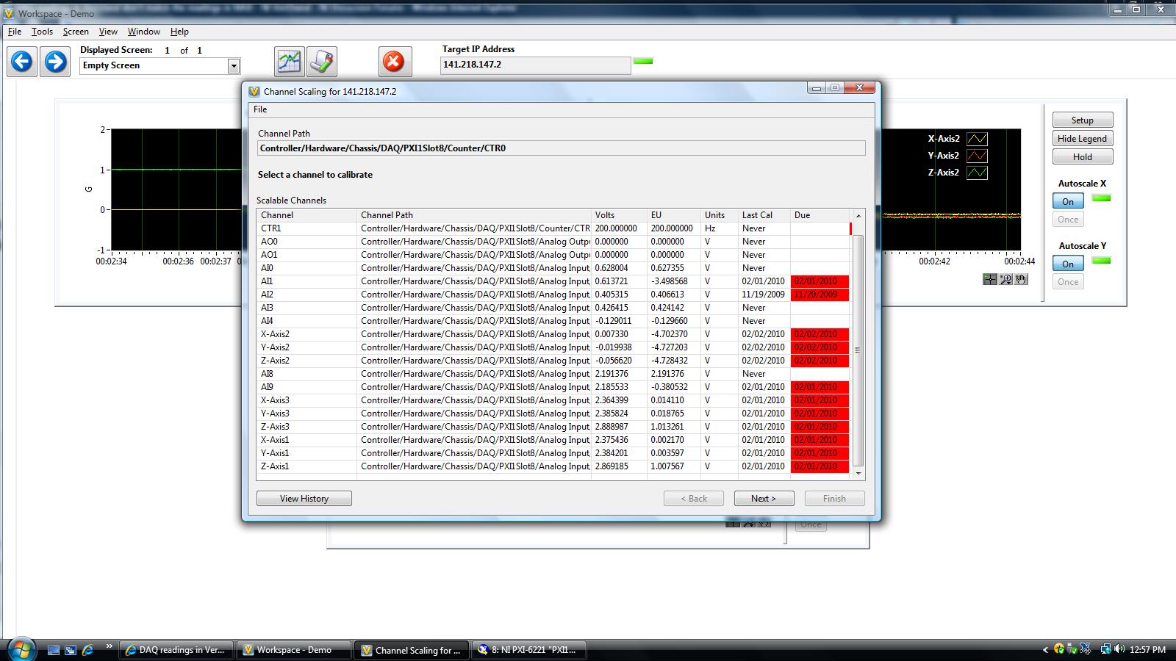Image resolution: width=1176 pixels, height=661 pixels.
Task: Click the View History button
Action: tap(304, 499)
